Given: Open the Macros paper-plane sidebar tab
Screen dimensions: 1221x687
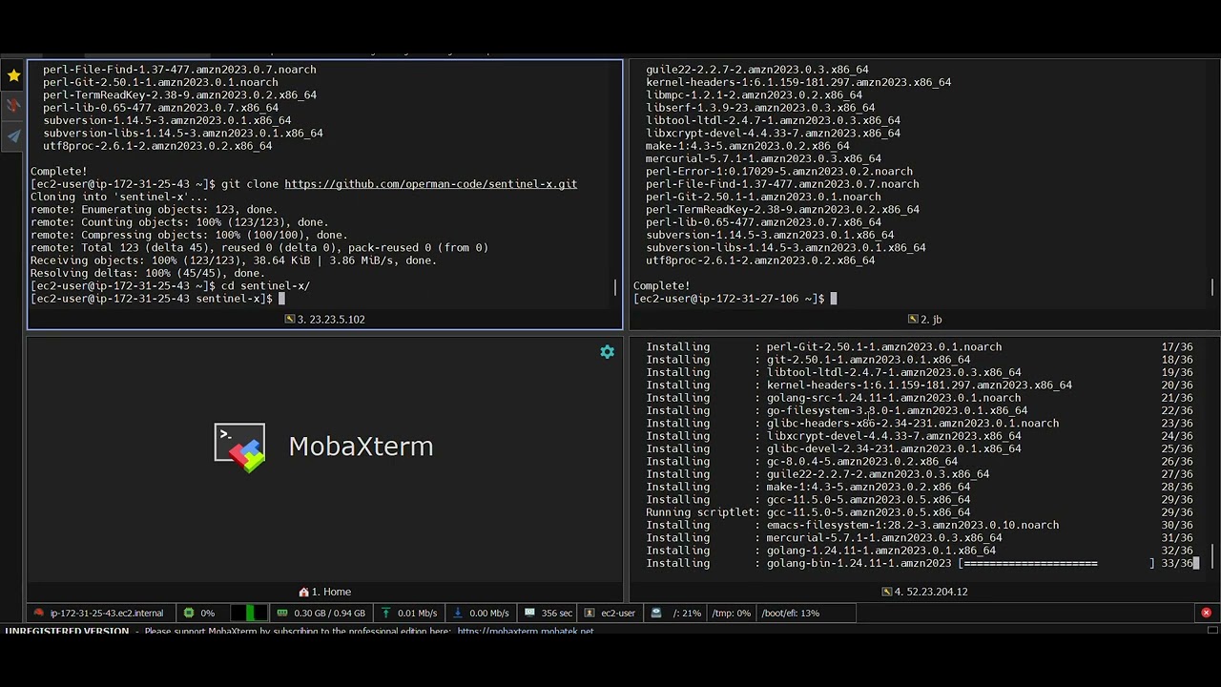Looking at the screenshot, I should click(x=13, y=136).
